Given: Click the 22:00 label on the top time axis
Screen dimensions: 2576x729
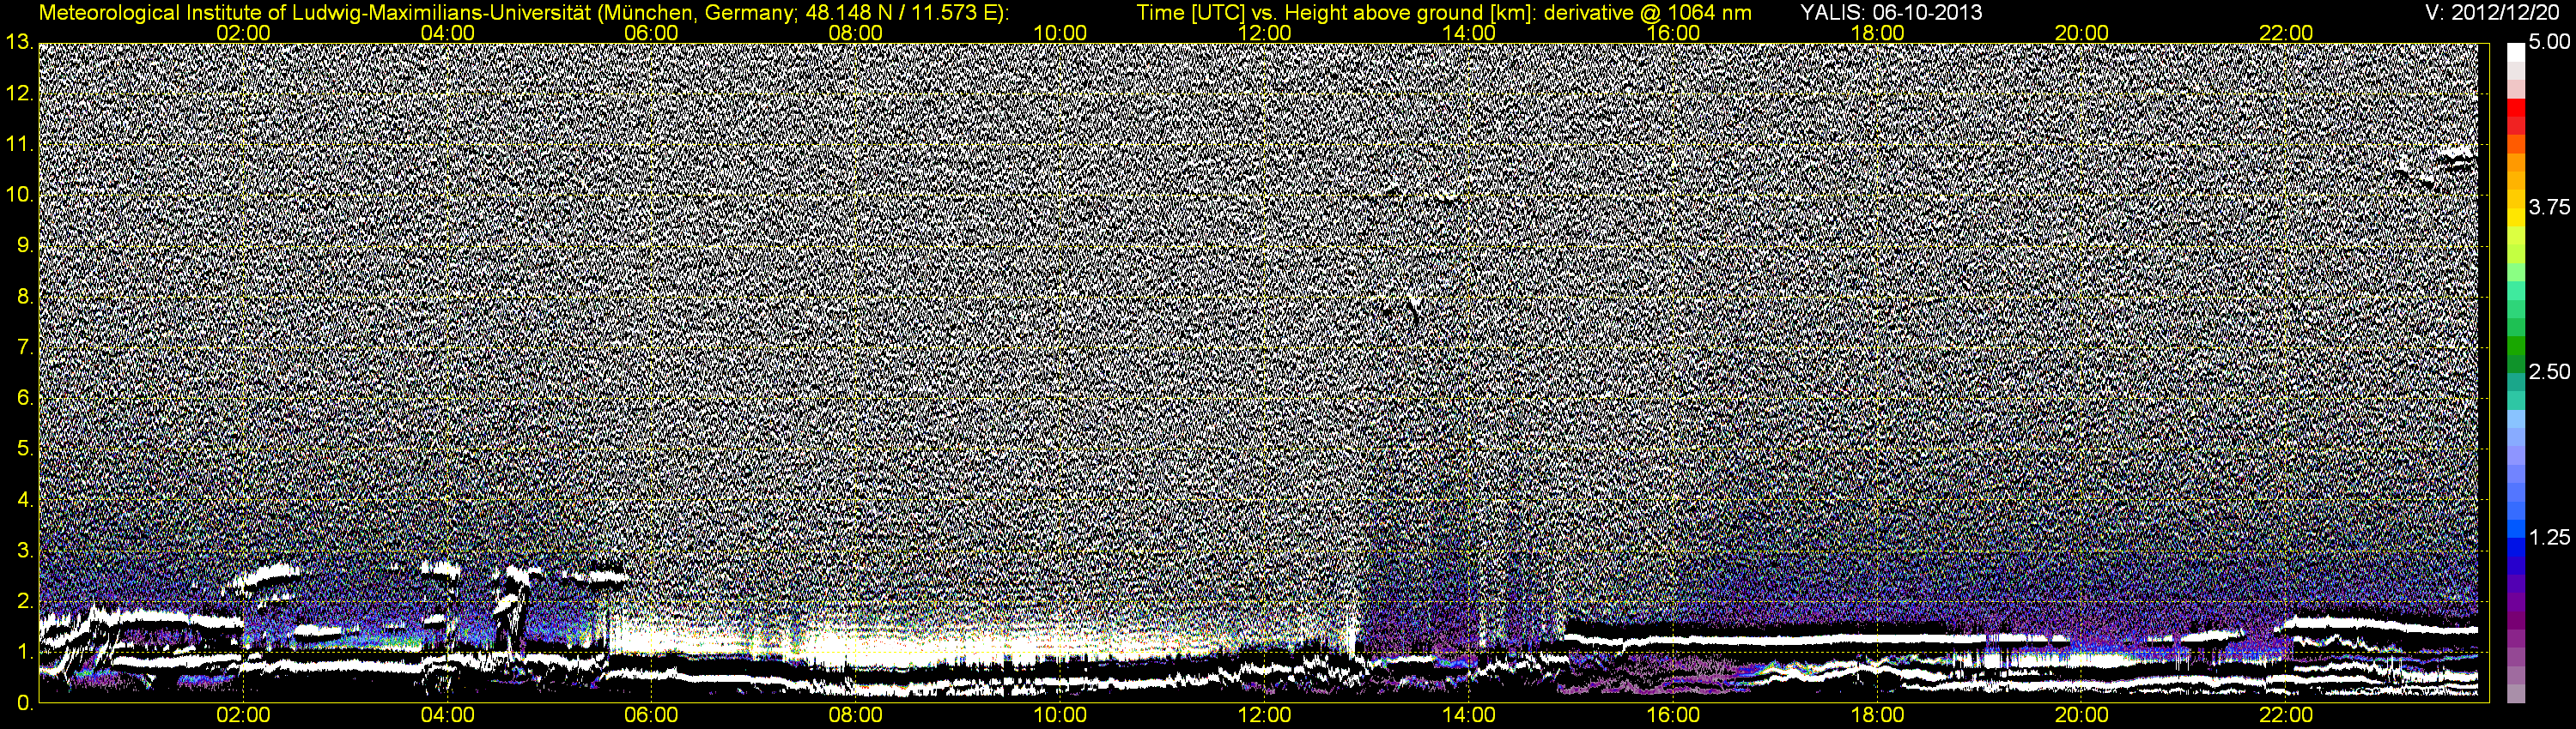Looking at the screenshot, I should [2286, 33].
